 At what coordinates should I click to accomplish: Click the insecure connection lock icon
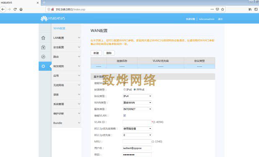pyautogui.click(x=53, y=9)
